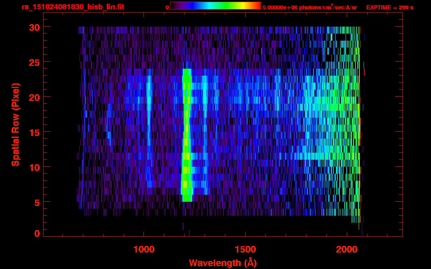Click the bright green emission line near 1216 Å

coord(187,135)
